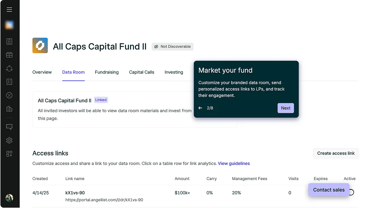Viewport: 366px width, 208px height.
Task: Select the Data Room tab
Action: click(73, 72)
